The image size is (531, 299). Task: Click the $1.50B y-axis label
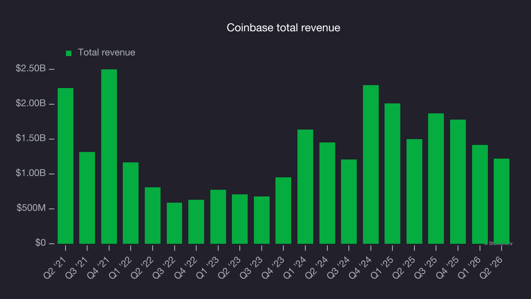(31, 138)
